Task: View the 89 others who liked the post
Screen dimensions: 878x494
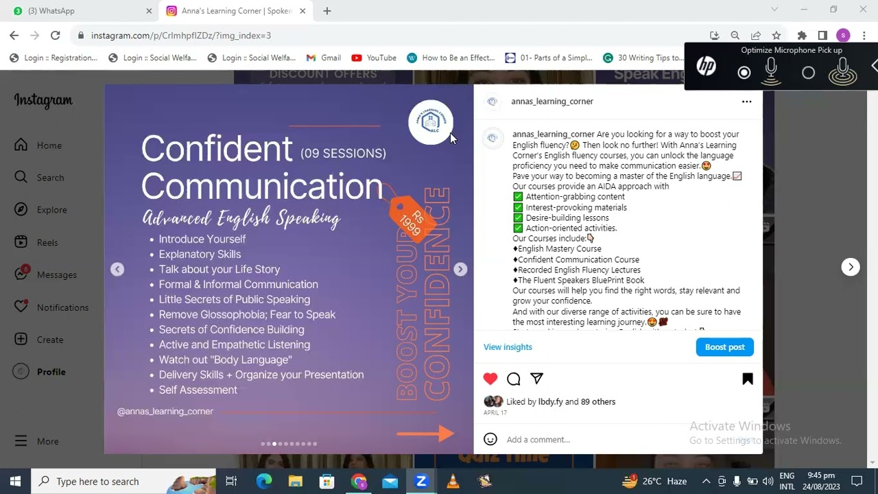Action: pyautogui.click(x=598, y=402)
